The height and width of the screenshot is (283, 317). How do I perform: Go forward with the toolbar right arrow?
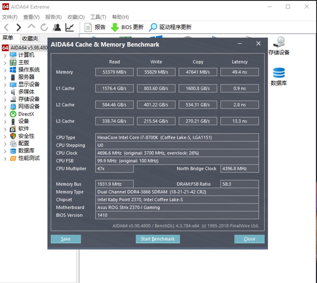click(x=18, y=27)
